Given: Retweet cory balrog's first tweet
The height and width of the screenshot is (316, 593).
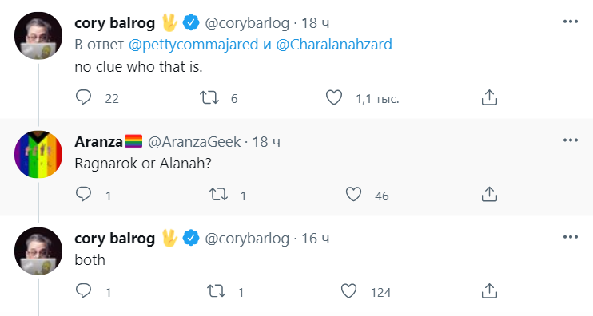Looking at the screenshot, I should [x=209, y=98].
